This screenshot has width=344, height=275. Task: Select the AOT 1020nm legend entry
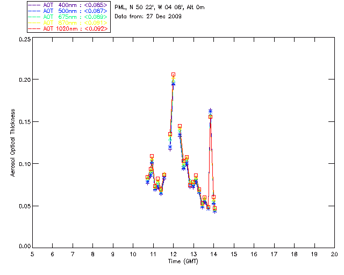68,28
